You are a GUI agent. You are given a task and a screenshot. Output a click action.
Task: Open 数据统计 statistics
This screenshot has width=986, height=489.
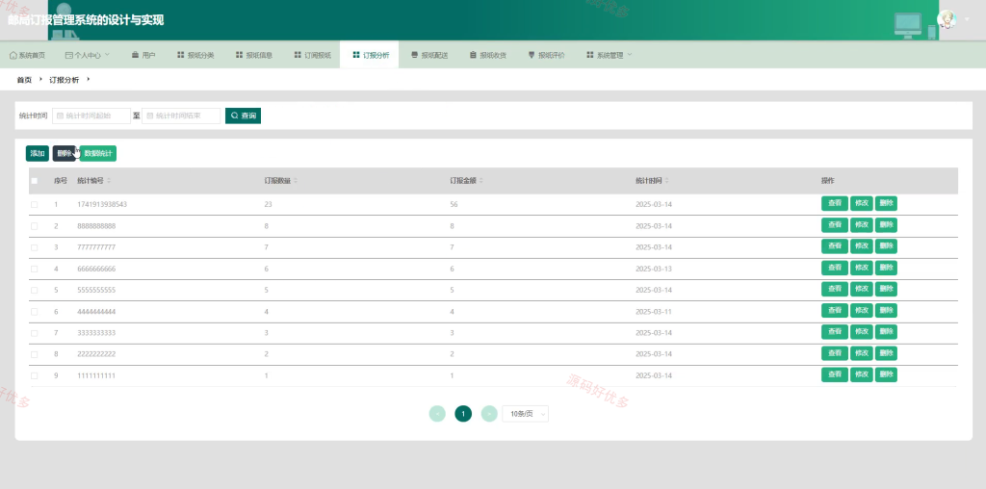98,153
